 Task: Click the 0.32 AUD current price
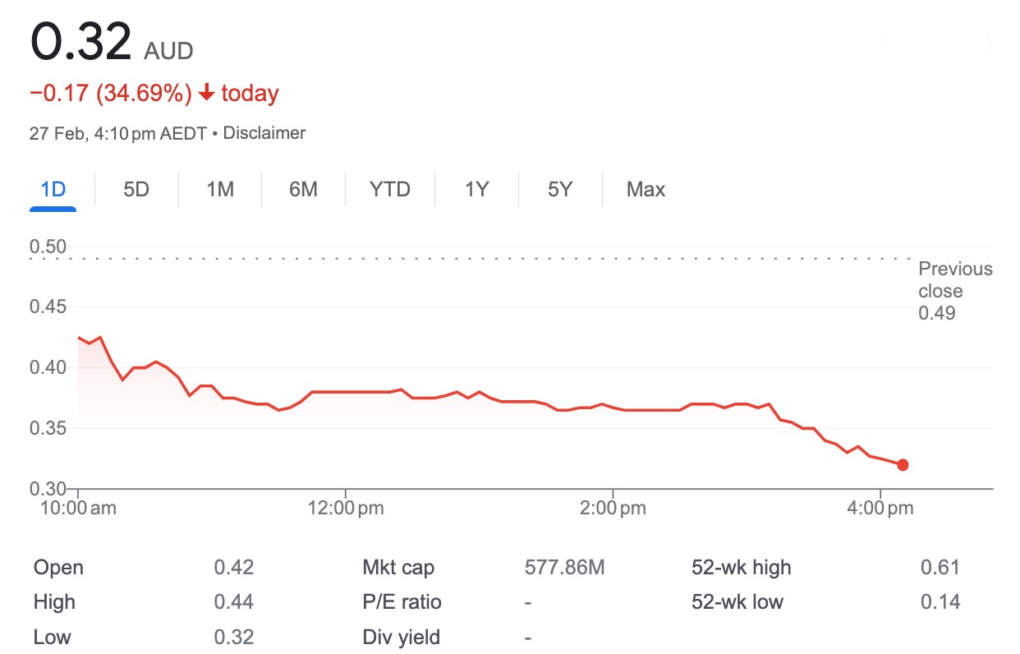pyautogui.click(x=81, y=44)
